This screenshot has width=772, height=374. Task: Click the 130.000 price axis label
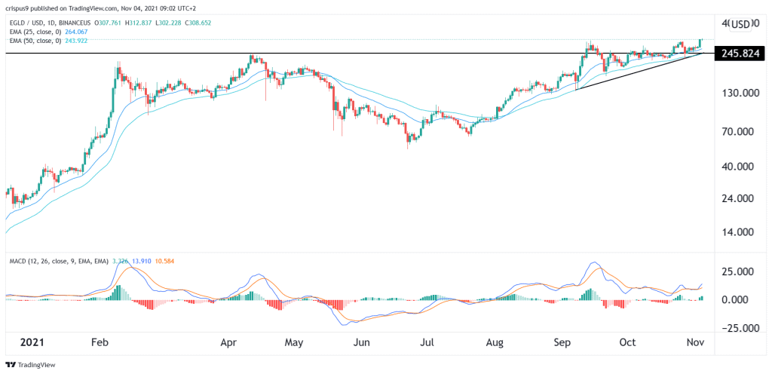(x=736, y=93)
